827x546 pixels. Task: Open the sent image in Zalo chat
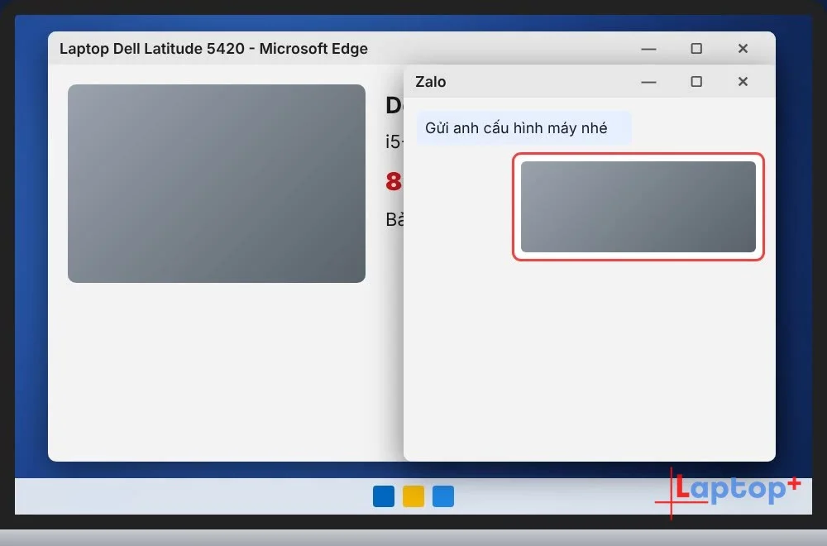638,207
